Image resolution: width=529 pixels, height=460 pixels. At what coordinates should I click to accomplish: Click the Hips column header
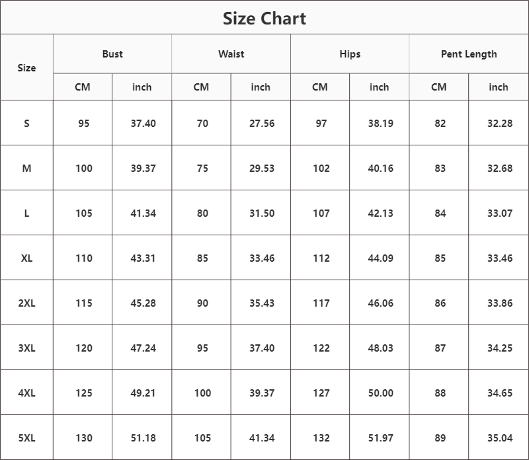[350, 54]
